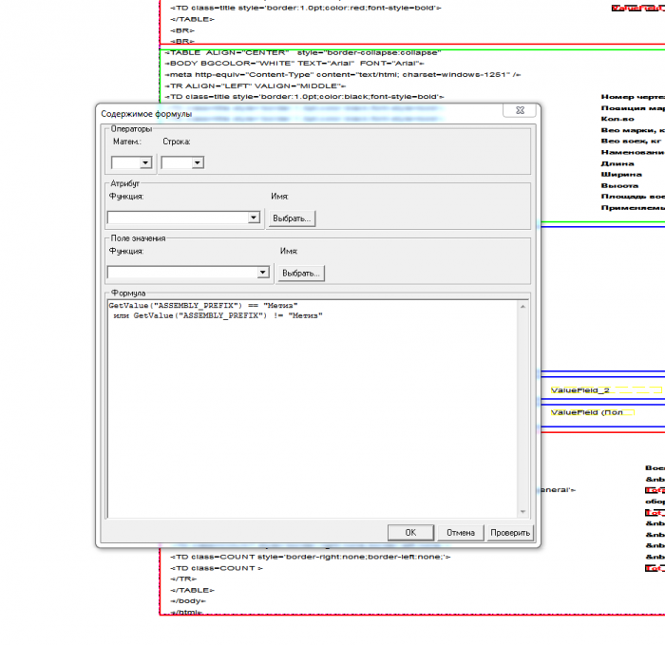This screenshot has width=665, height=645.
Task: Click Выбрать button in Поле значения group
Action: pos(301,273)
